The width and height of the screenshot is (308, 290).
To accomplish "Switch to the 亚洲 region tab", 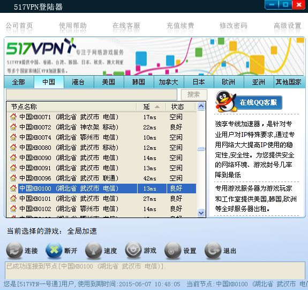I will pyautogui.click(x=259, y=82).
